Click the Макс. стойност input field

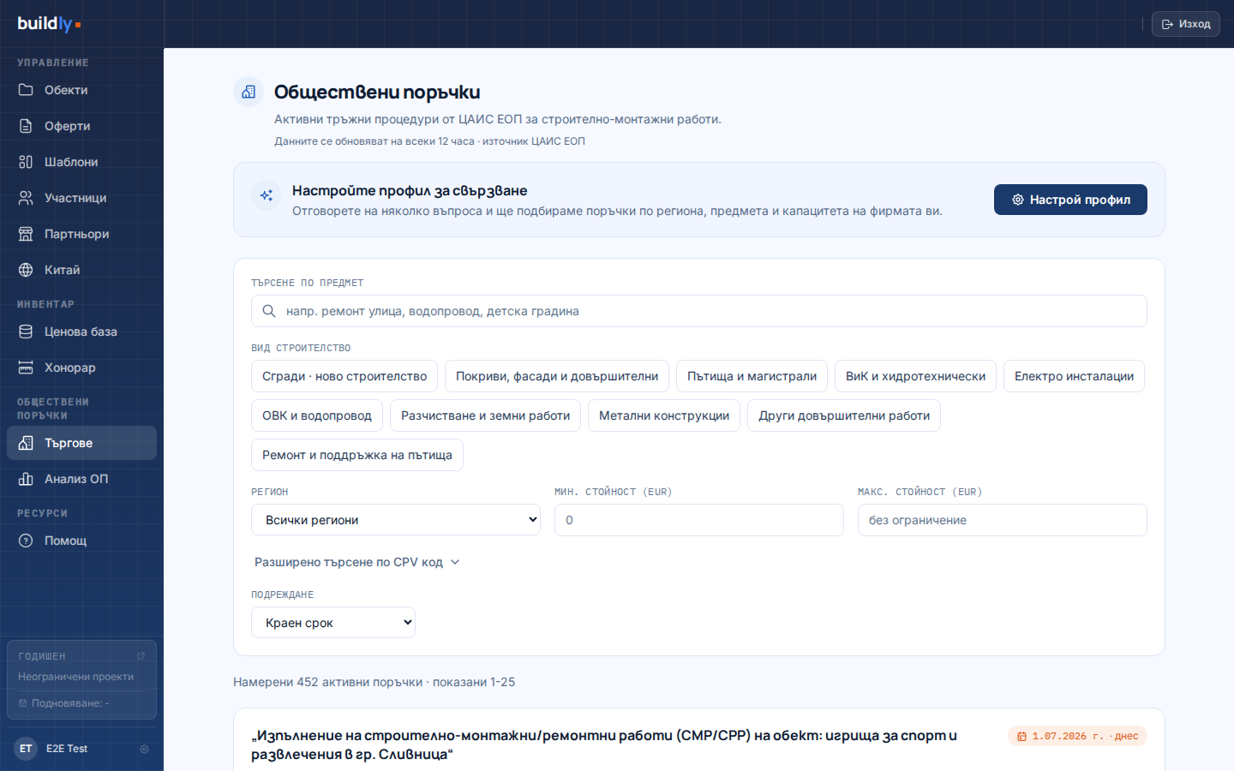1003,520
